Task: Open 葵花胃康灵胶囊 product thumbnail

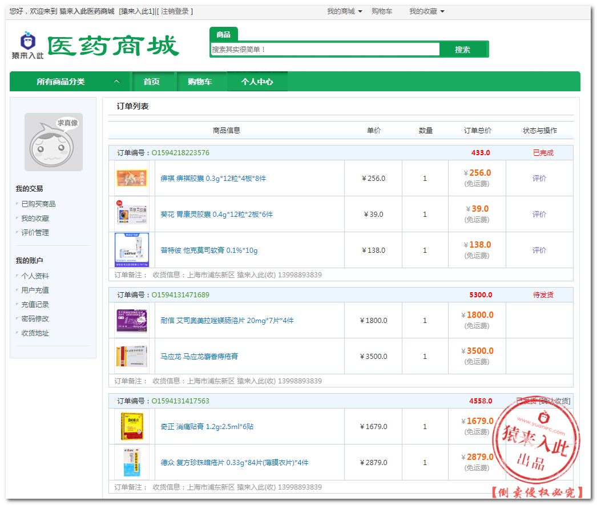Action: pos(131,214)
